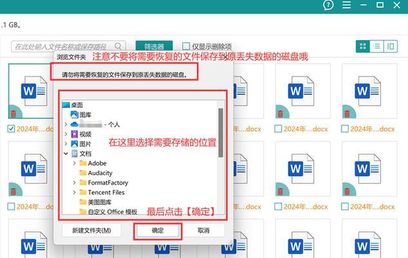The height and width of the screenshot is (258, 408).
Task: Click the Word thumbnail of the checked file
Action: (34, 91)
